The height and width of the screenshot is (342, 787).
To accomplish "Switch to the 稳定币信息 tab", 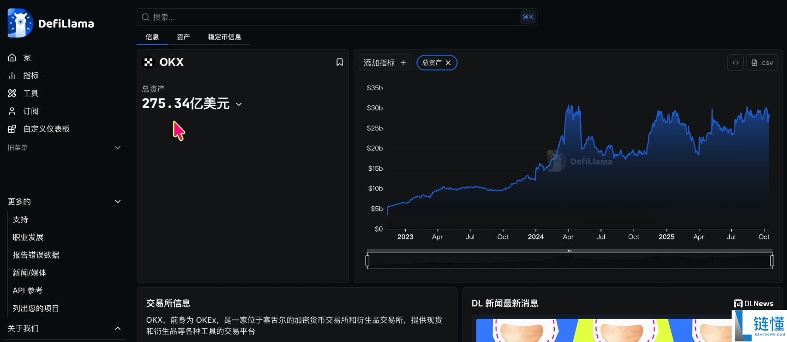I will point(224,37).
